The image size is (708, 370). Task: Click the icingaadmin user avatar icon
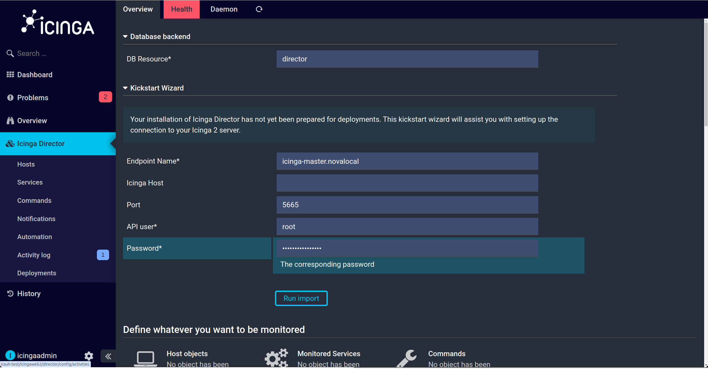tap(10, 355)
